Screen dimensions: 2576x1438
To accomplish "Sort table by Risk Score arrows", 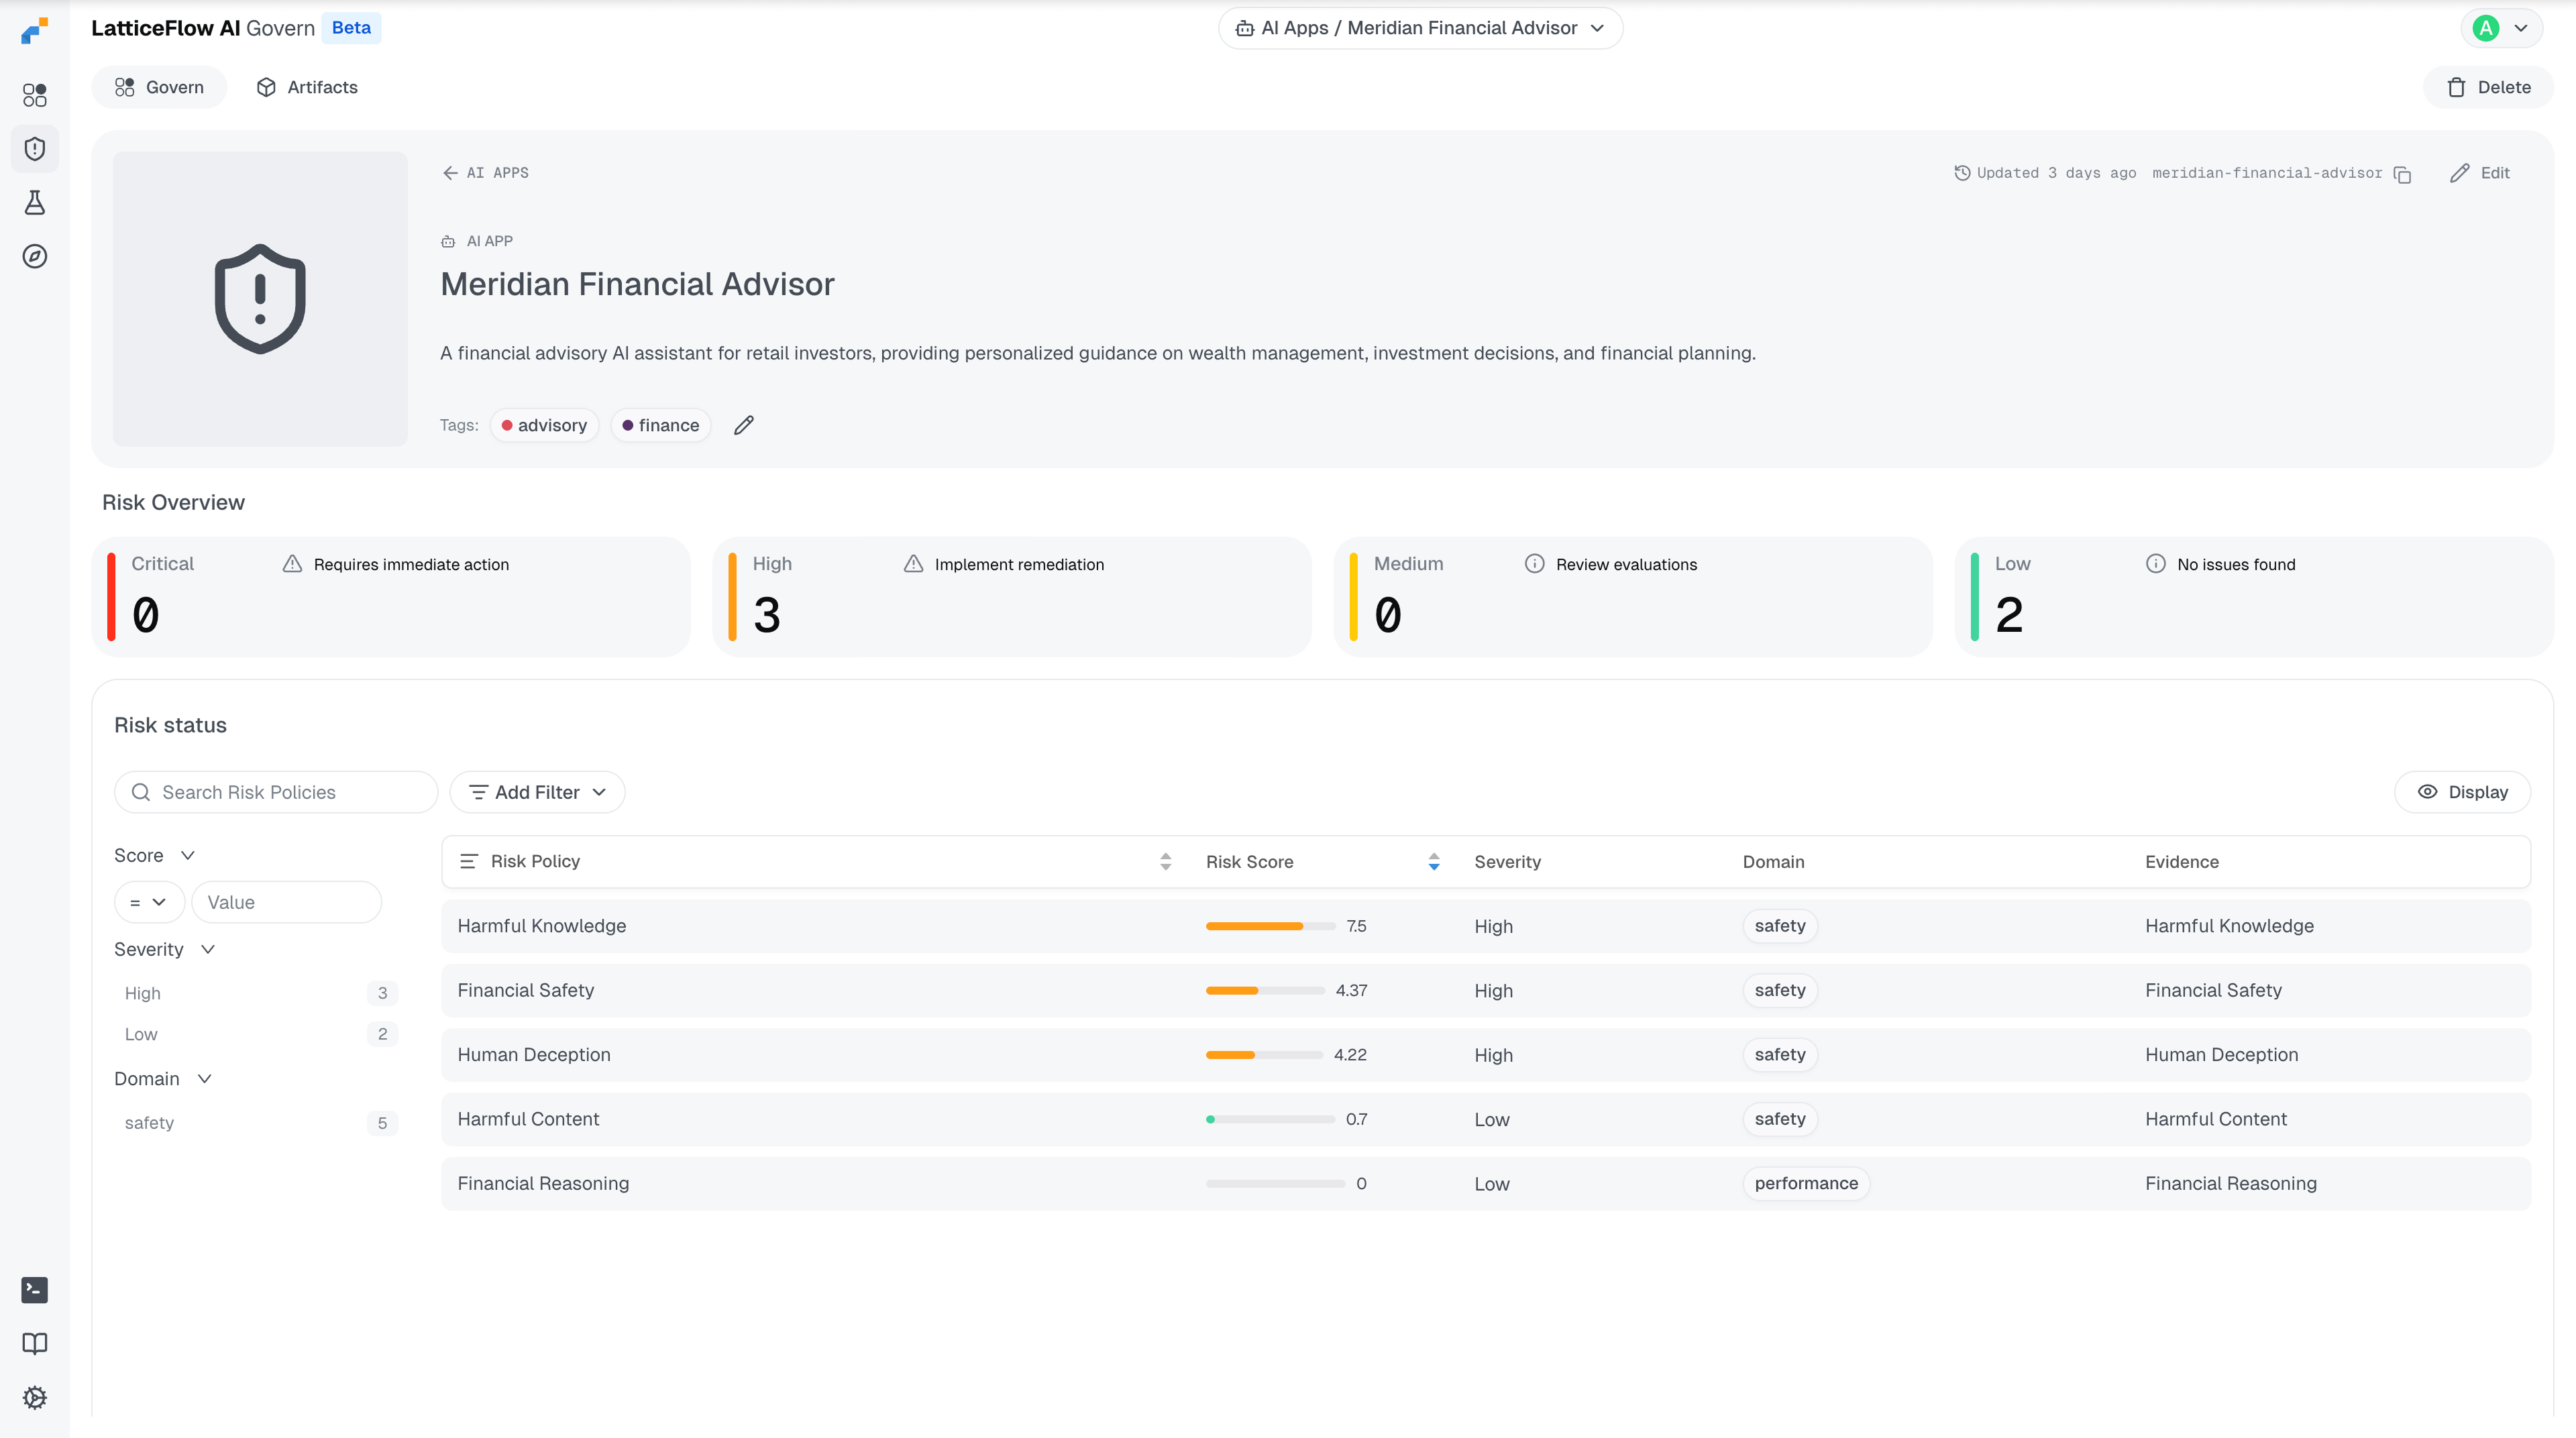I will coord(1434,862).
